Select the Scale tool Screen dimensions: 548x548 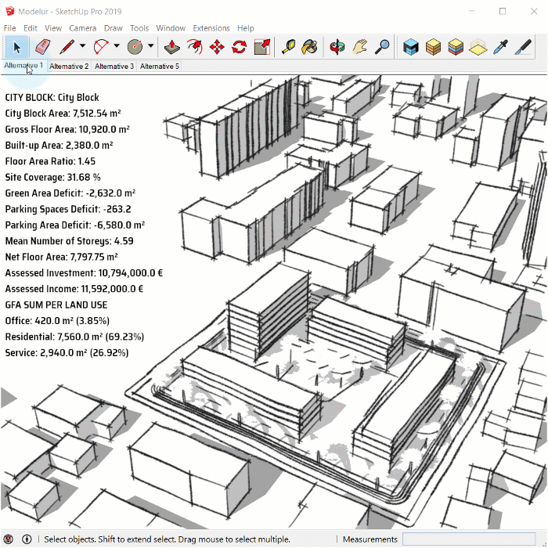262,46
